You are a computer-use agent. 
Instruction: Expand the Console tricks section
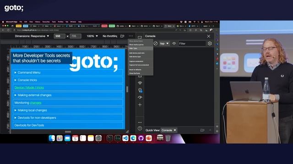point(68,80)
